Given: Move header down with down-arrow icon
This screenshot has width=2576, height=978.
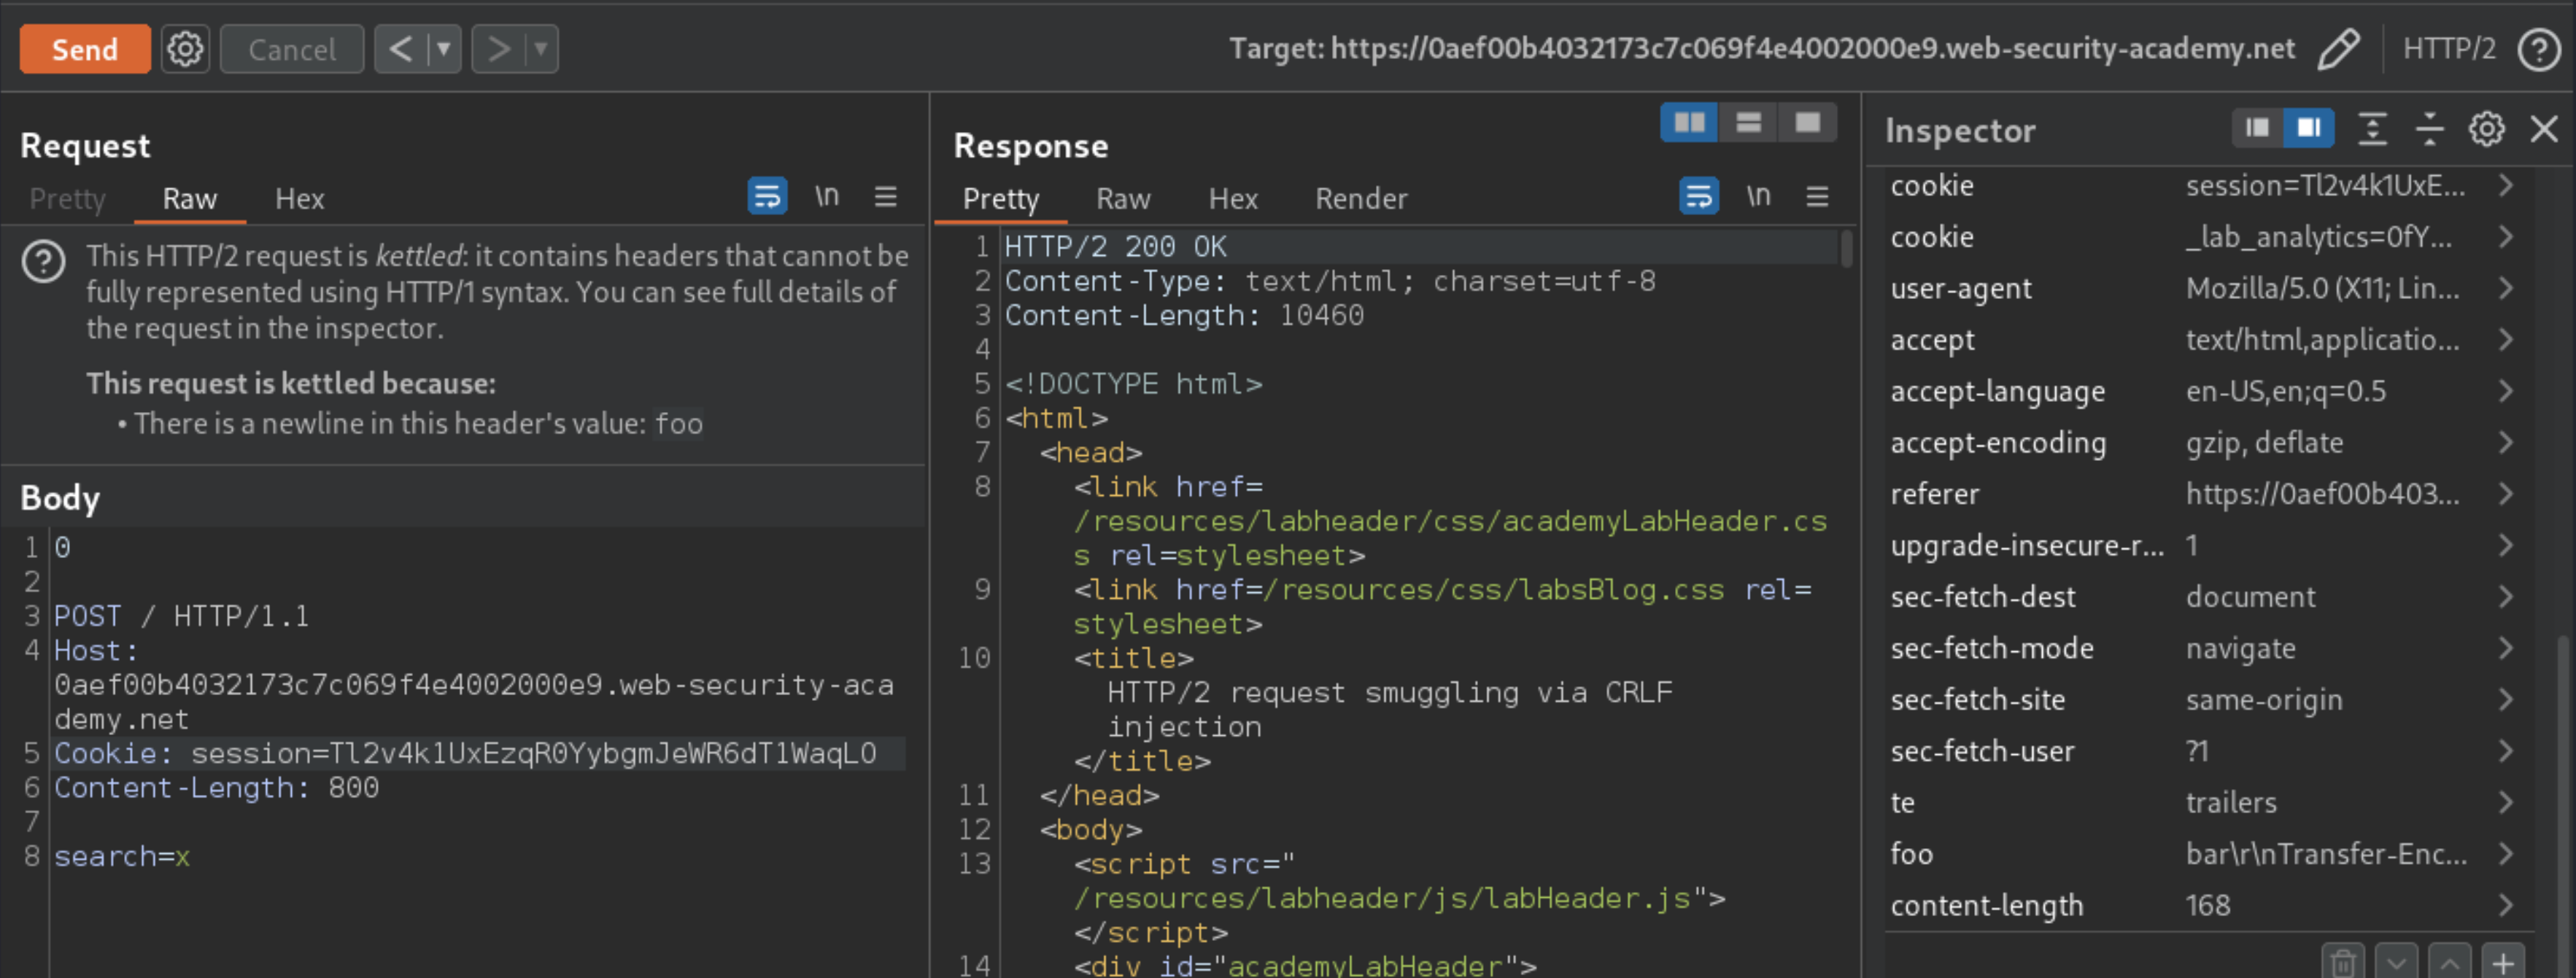Looking at the screenshot, I should [x=2396, y=961].
